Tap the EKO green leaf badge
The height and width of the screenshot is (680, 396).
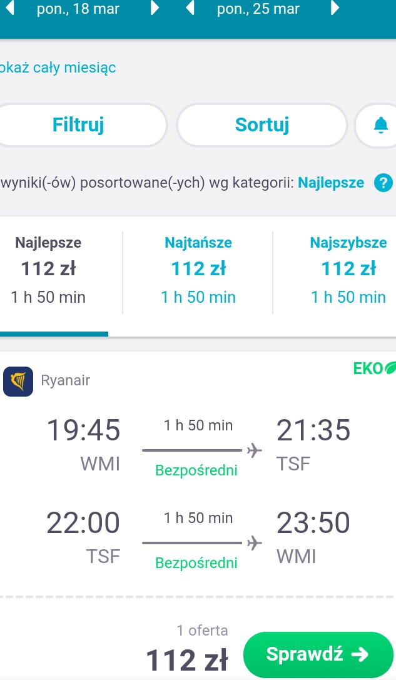click(374, 368)
